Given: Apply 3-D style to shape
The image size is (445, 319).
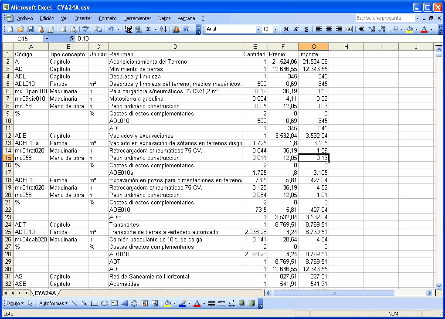Looking at the screenshot, I should pyautogui.click(x=252, y=303).
